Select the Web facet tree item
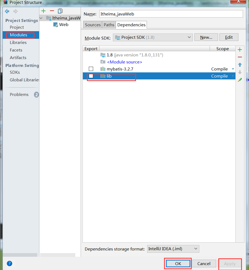249x270 pixels. (x=61, y=25)
